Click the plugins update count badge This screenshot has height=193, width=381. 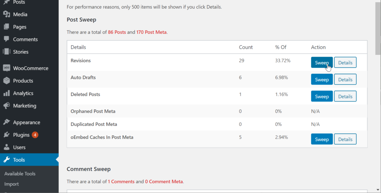point(35,135)
